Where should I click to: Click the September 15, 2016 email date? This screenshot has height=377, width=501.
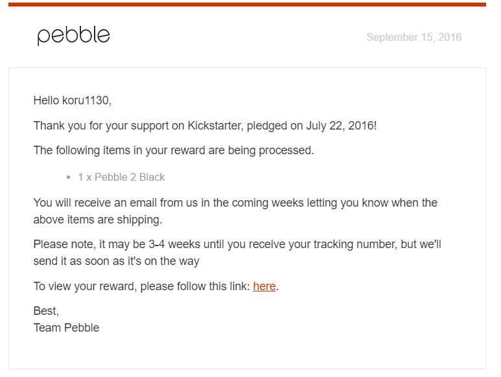click(x=414, y=37)
